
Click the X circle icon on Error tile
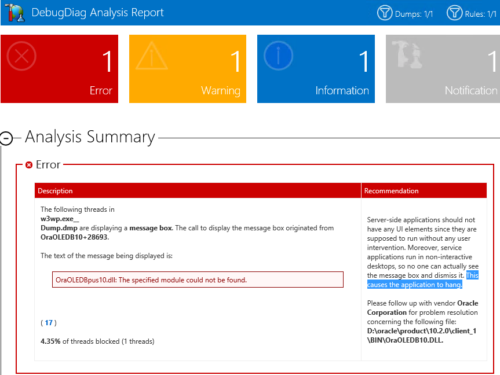click(21, 56)
